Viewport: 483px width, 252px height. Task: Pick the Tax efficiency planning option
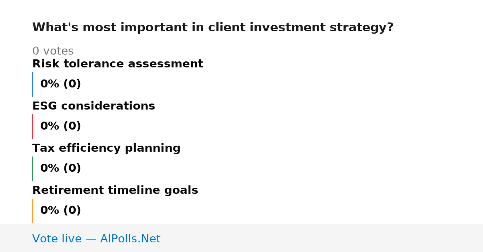106,148
